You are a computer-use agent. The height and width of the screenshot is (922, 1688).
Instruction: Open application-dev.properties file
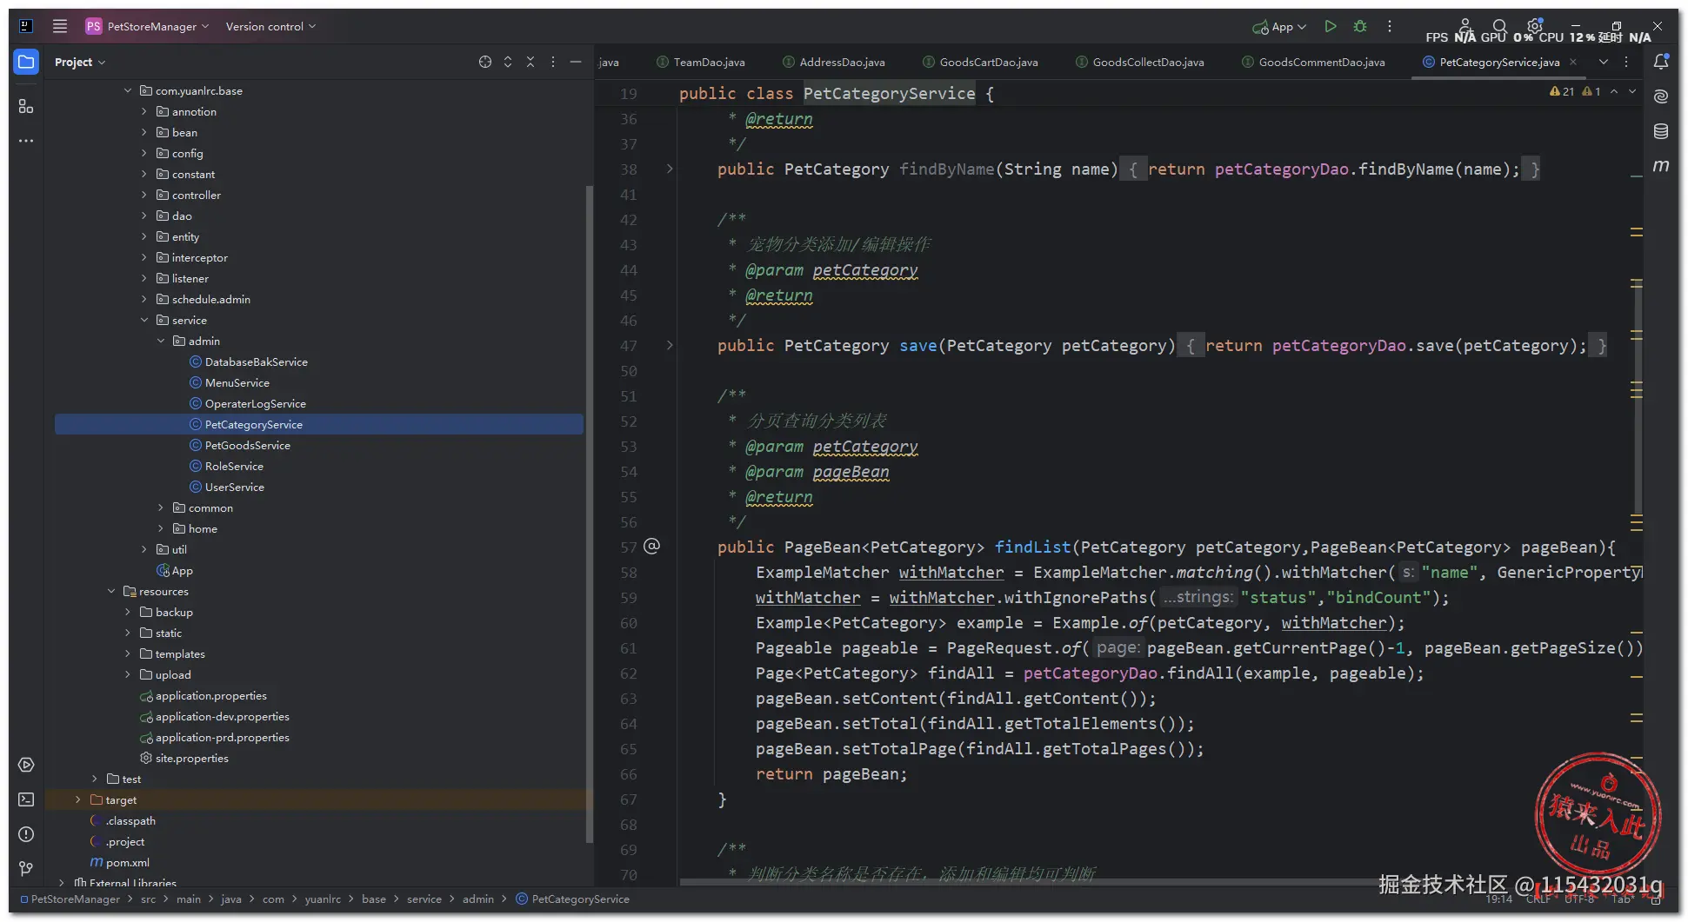pyautogui.click(x=222, y=716)
